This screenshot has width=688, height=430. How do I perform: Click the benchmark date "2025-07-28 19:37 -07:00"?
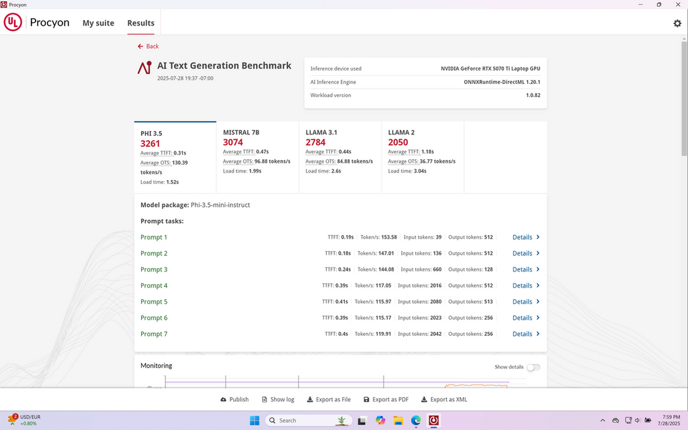[x=185, y=78]
